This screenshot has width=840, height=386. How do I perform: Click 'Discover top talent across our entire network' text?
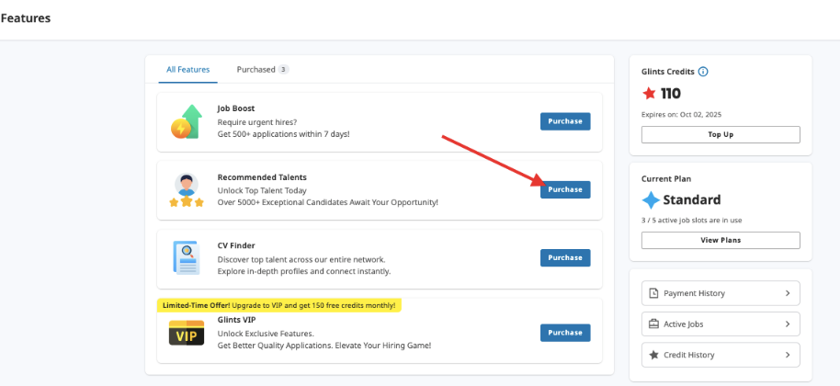[301, 259]
